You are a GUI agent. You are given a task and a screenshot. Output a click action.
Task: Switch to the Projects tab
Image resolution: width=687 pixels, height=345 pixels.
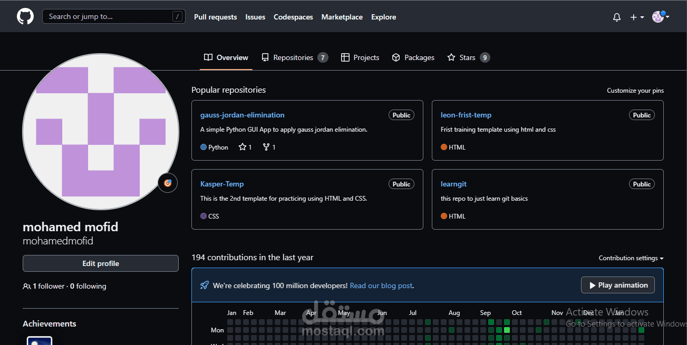[x=360, y=57]
